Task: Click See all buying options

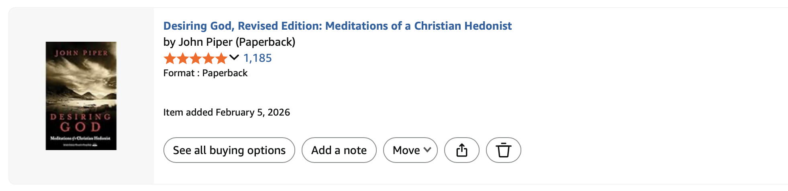Action: tap(229, 150)
